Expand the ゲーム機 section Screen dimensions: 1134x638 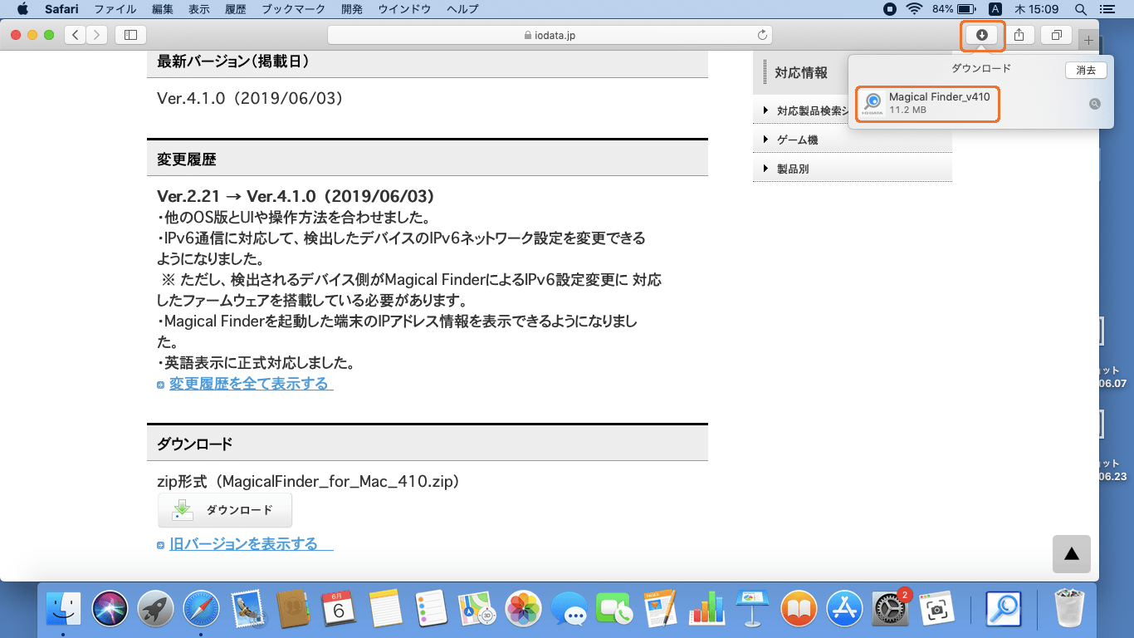pyautogui.click(x=797, y=140)
